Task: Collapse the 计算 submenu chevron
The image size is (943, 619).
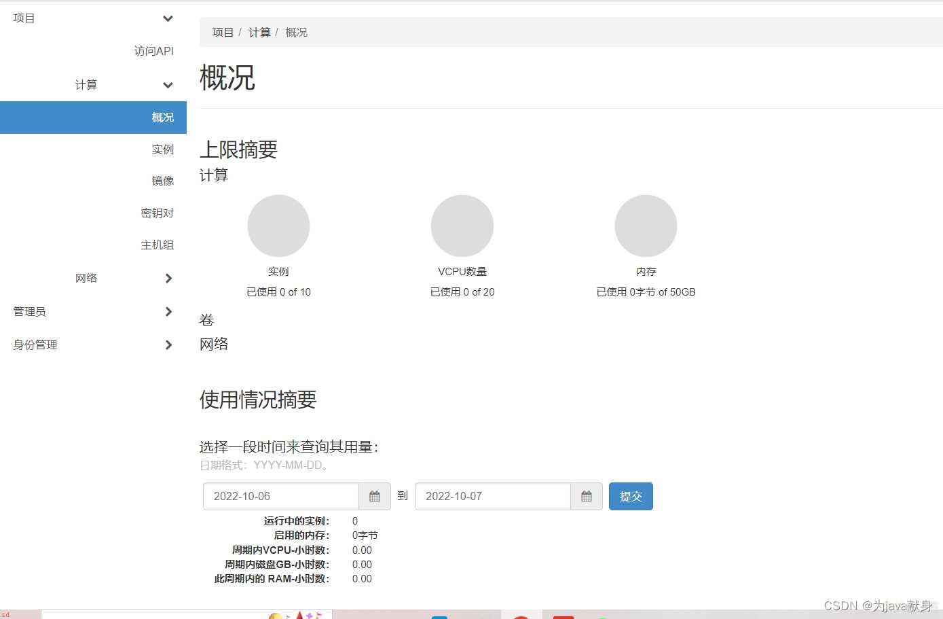Action: pyautogui.click(x=168, y=85)
